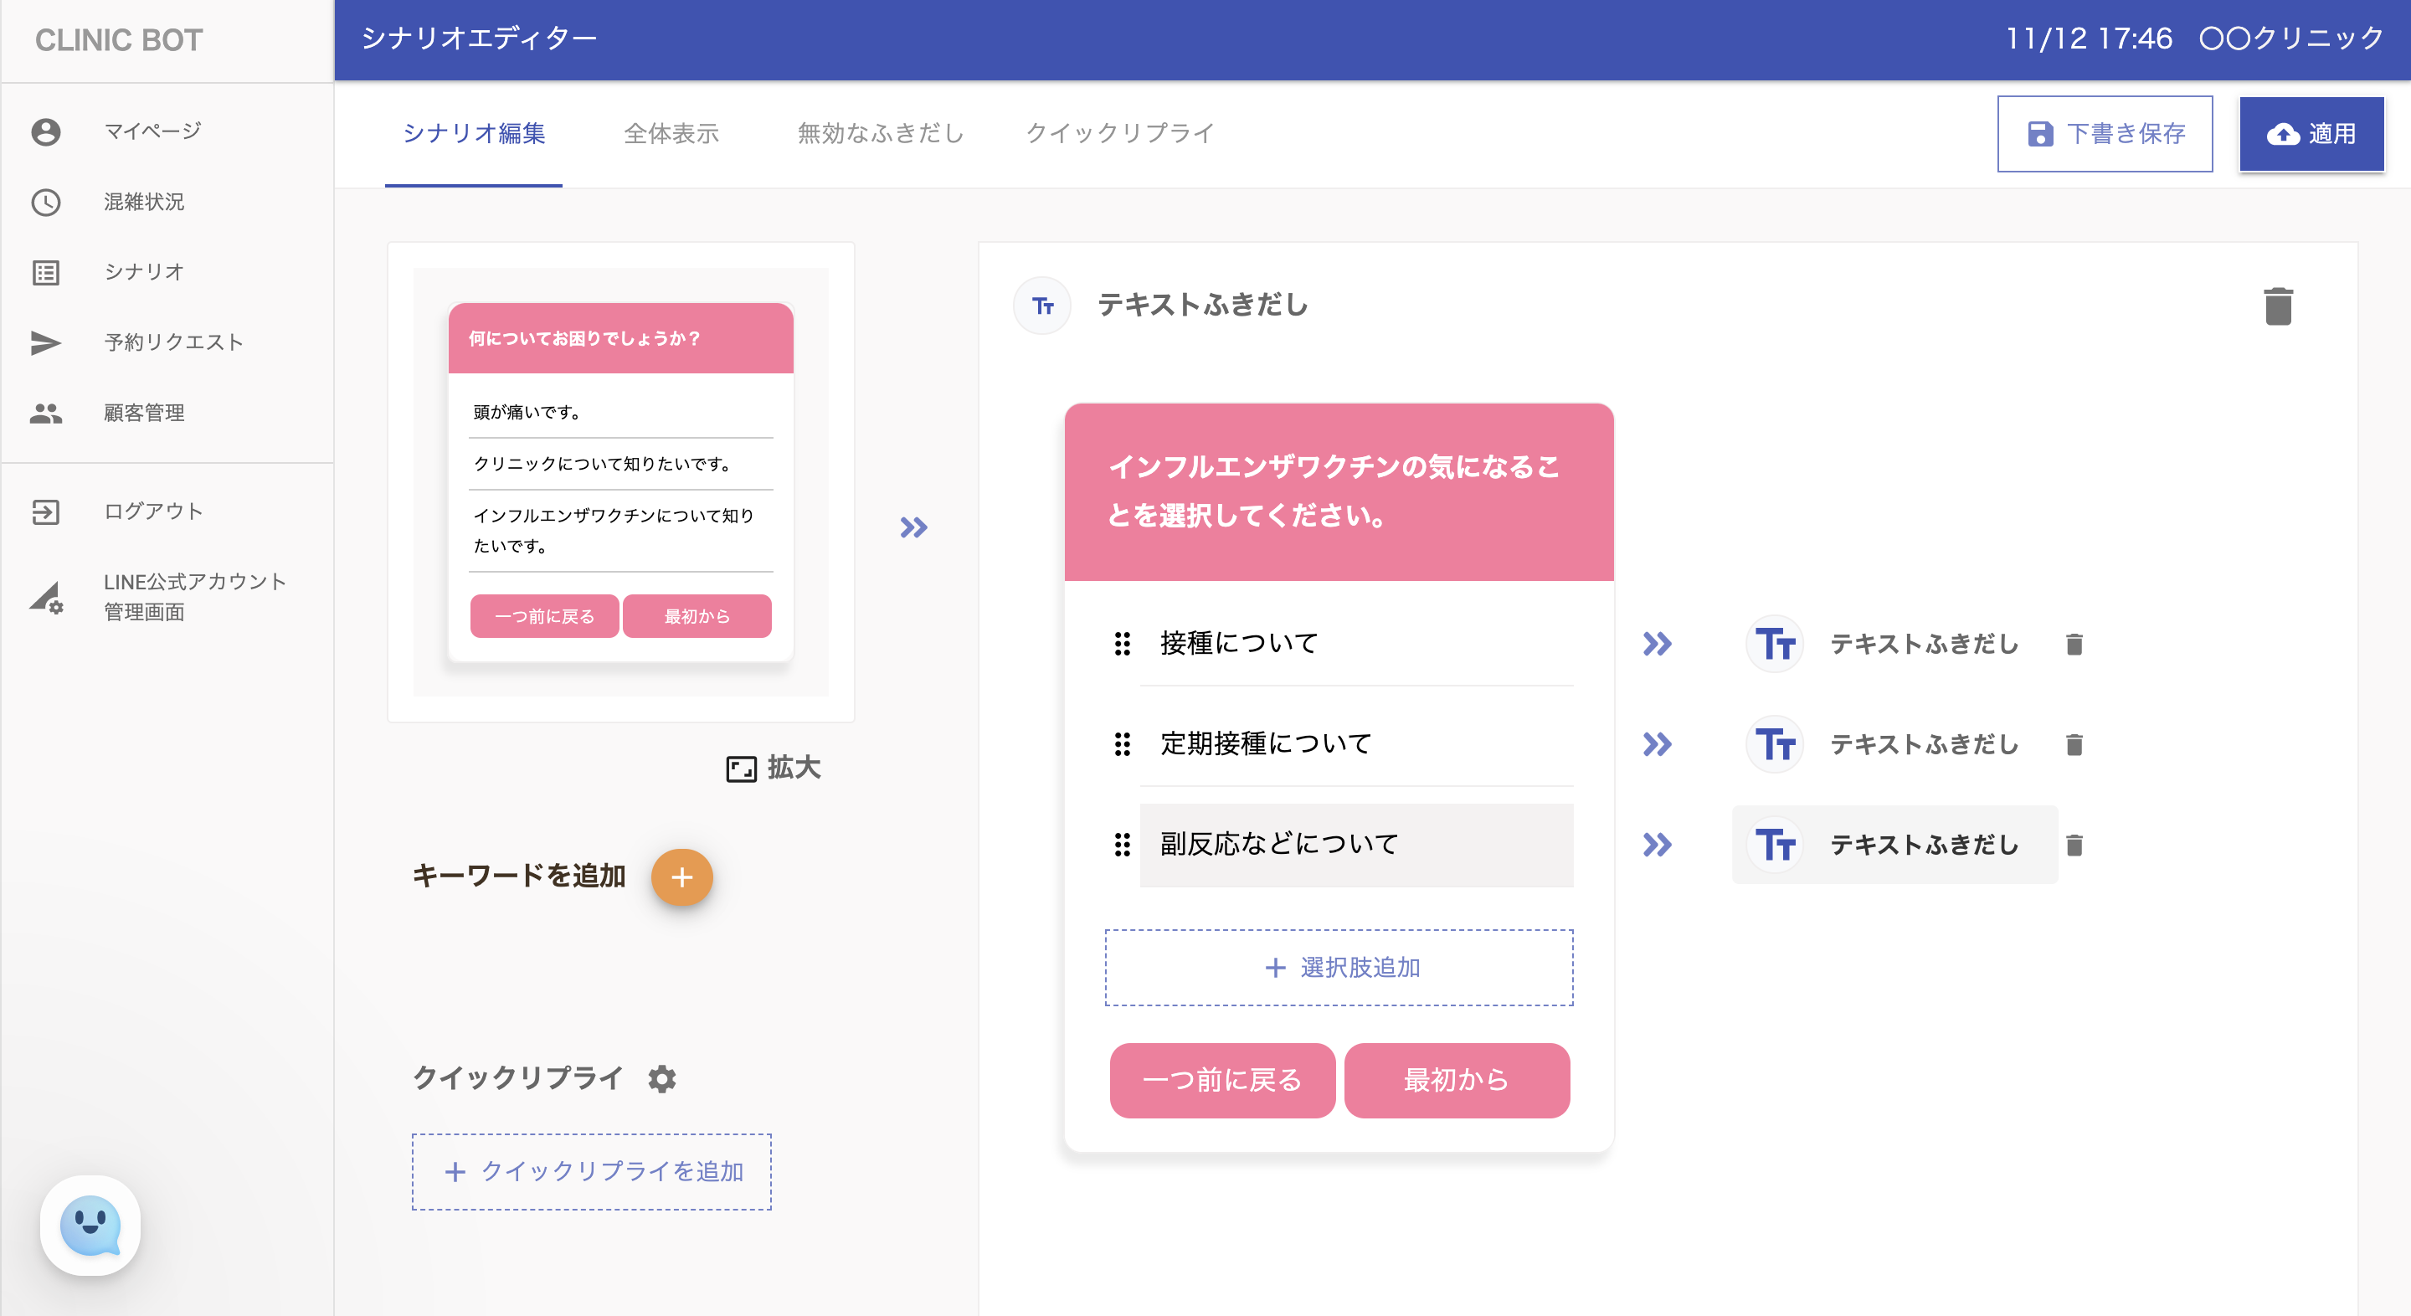Follow the double-chevron arrow next to 副反応などについて
The height and width of the screenshot is (1316, 2411).
[1657, 846]
